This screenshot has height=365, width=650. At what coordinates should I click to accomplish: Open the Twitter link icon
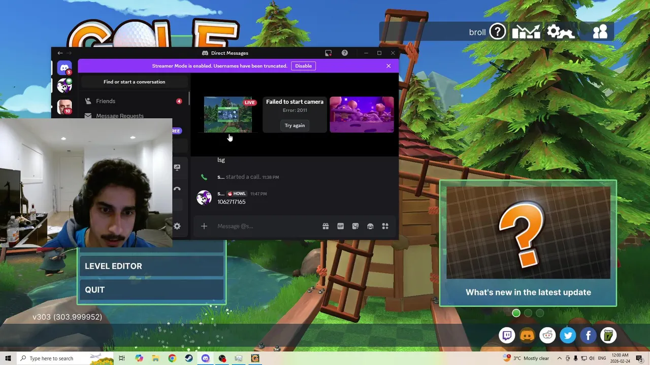(568, 335)
